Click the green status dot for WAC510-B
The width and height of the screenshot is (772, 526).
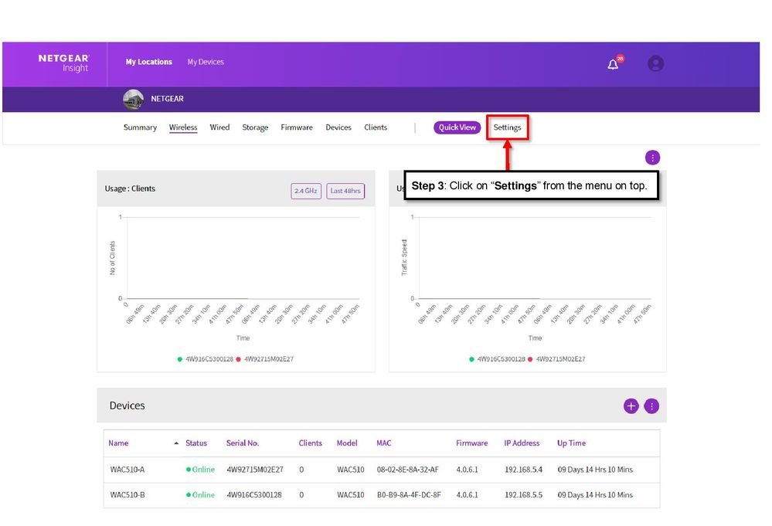tap(188, 494)
